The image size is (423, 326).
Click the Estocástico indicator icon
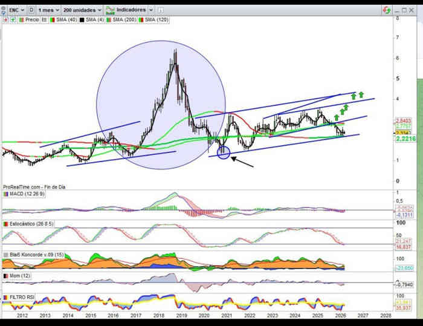pos(5,224)
